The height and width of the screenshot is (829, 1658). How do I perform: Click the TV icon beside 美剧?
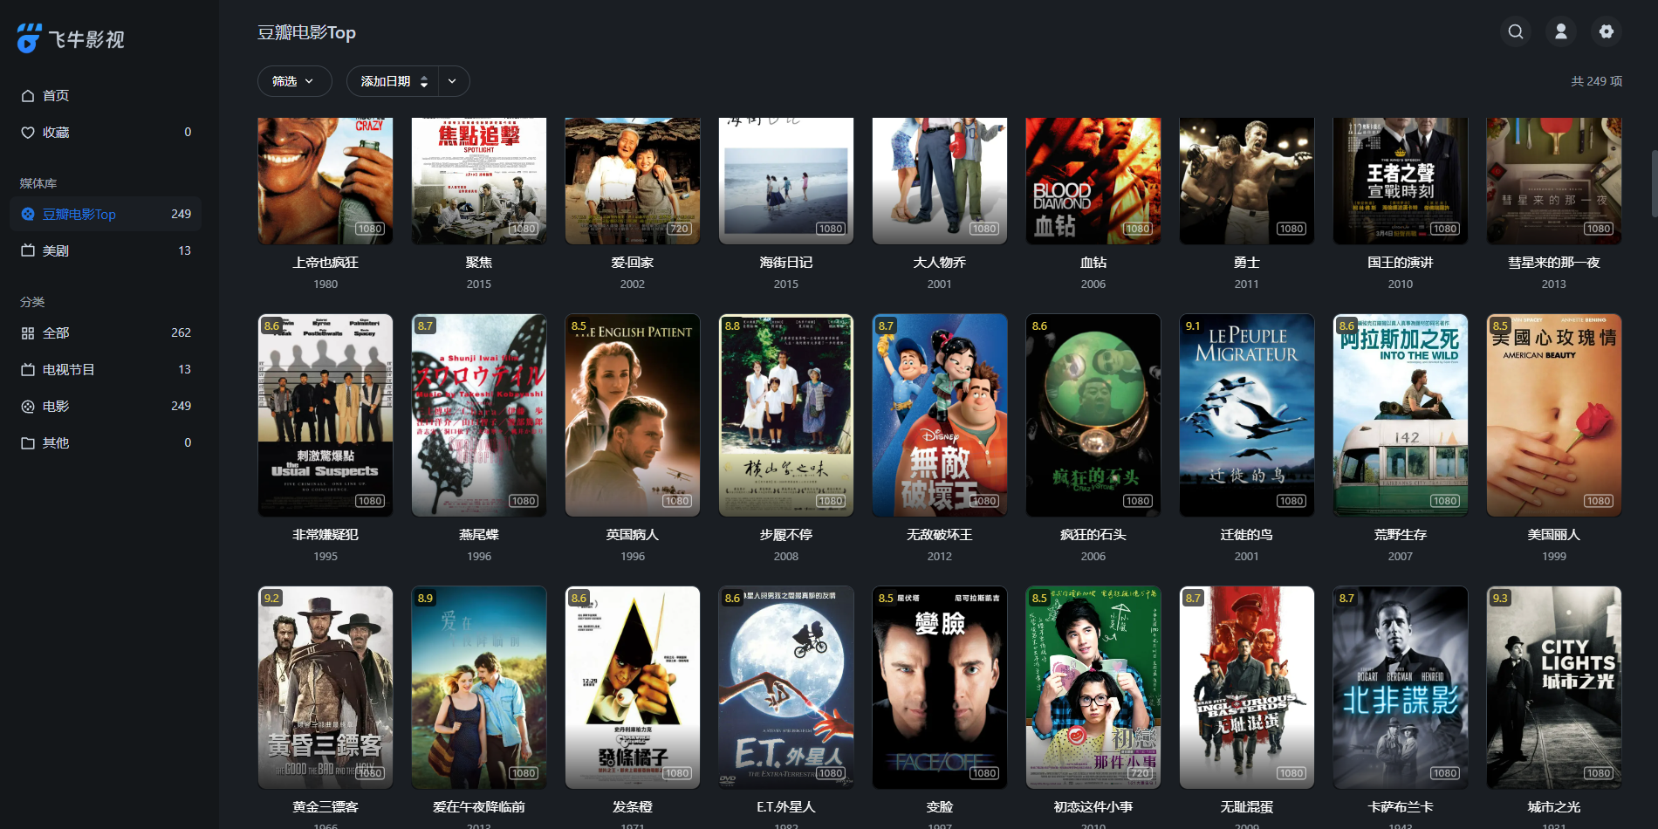28,251
